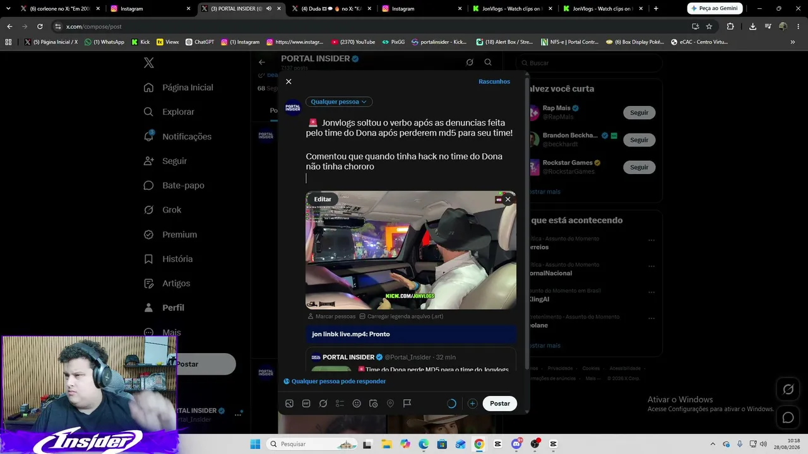Close the compose post dialog
The width and height of the screenshot is (808, 454).
(x=288, y=81)
